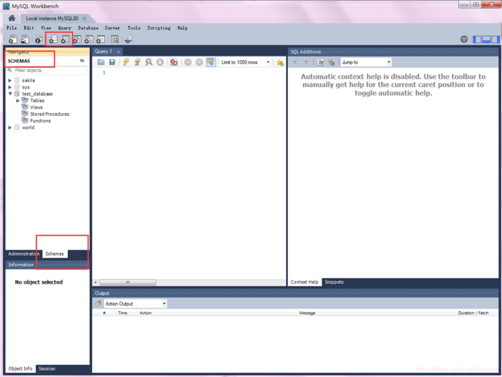Viewport: 502px width, 377px height.
Task: Switch to the Administration tab
Action: click(23, 254)
